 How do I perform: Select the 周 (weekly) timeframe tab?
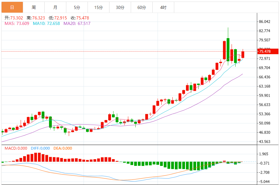[x=34, y=7]
